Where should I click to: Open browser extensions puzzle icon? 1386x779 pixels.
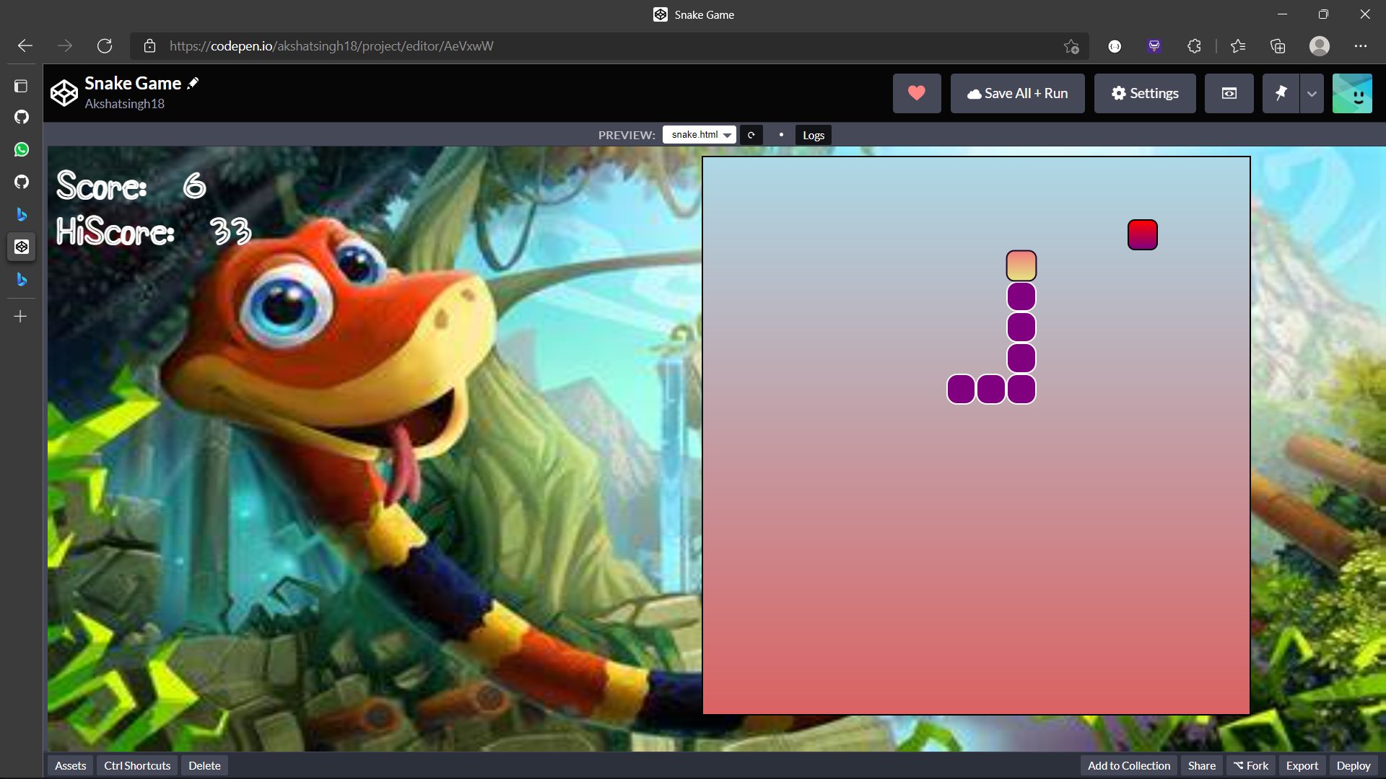(x=1194, y=46)
